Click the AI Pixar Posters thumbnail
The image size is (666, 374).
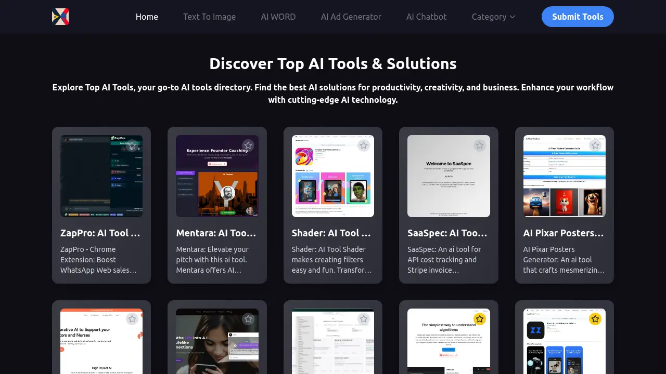(x=565, y=176)
